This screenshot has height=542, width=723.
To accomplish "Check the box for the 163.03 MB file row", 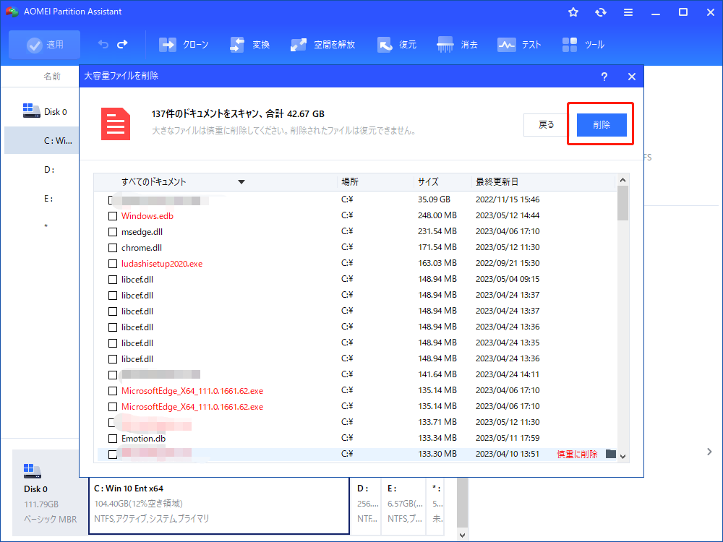I will 113,264.
